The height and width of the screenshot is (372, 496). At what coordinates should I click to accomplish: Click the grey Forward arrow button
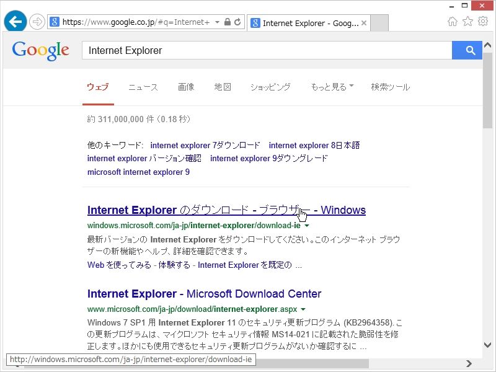[x=37, y=22]
